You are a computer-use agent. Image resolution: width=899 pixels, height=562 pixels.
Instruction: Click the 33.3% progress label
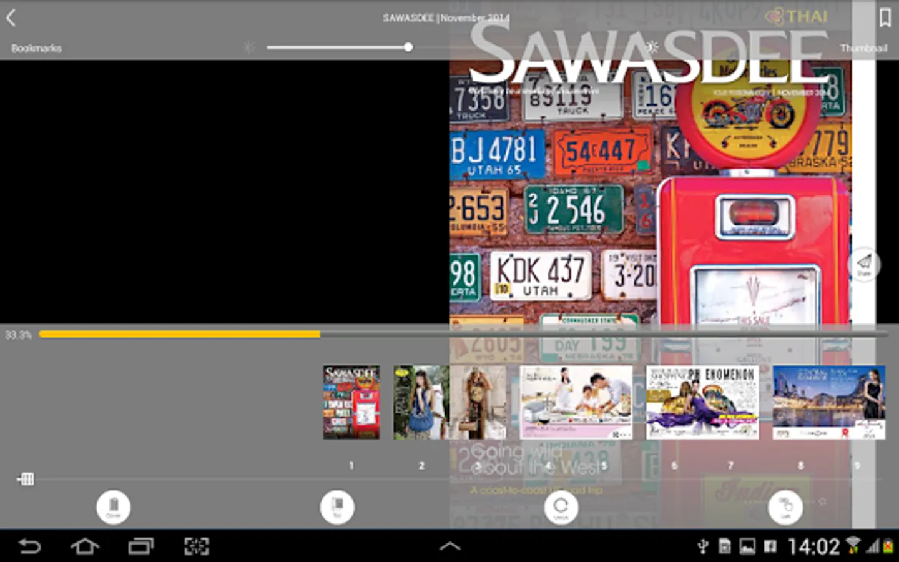(x=18, y=335)
